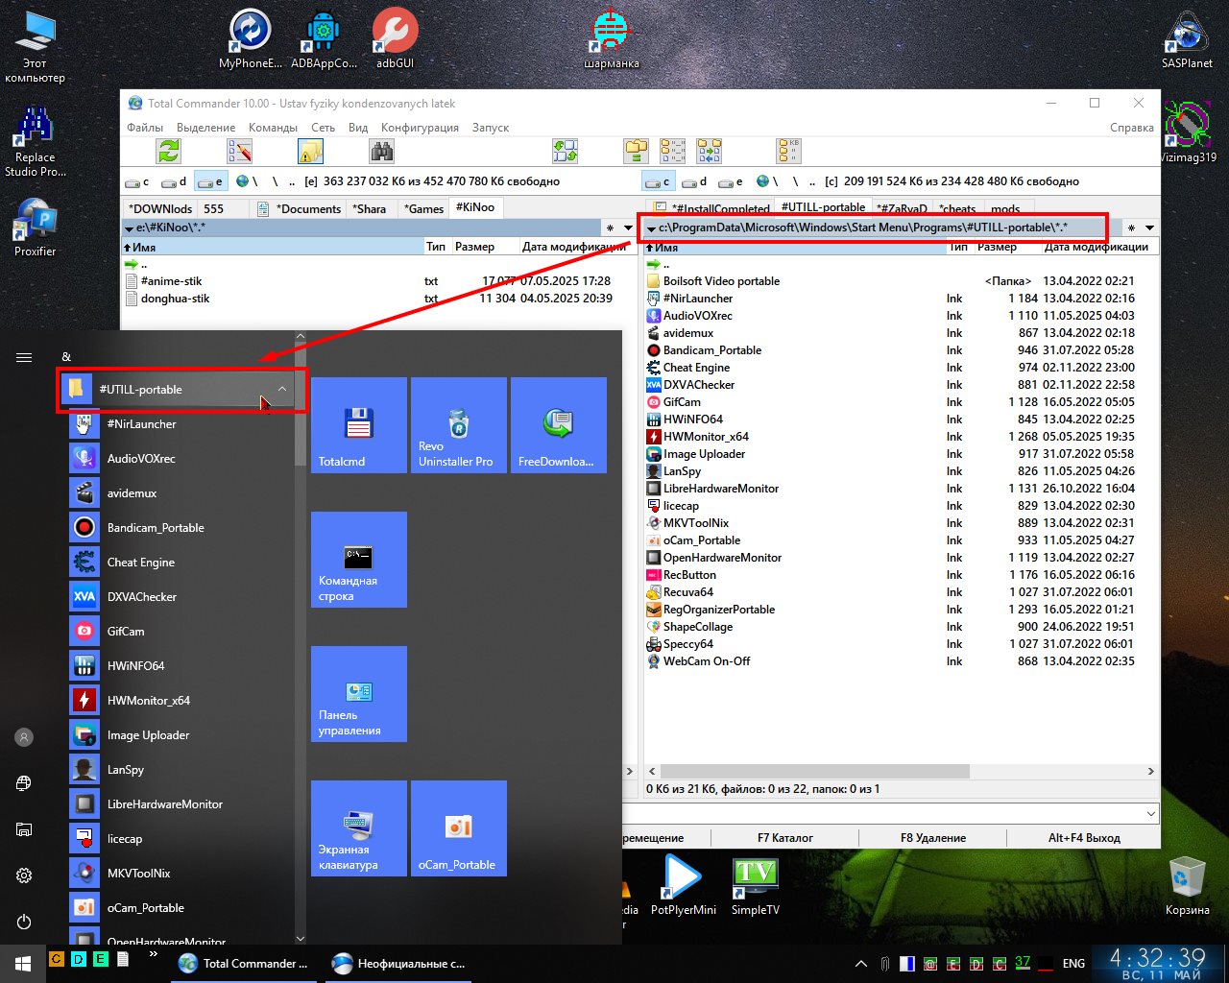Open the command line history dropdown
Image resolution: width=1229 pixels, height=983 pixels.
point(1151,814)
